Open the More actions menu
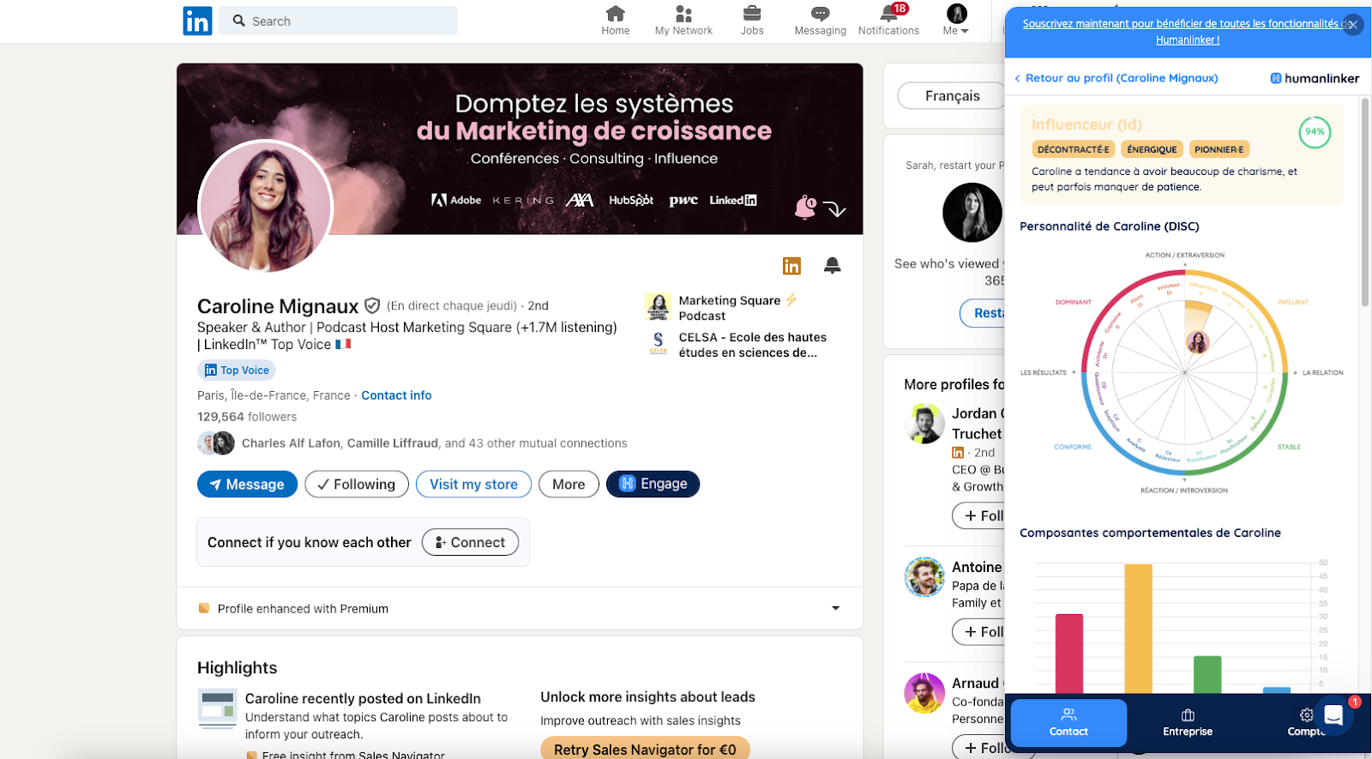1372x759 pixels. pos(569,485)
